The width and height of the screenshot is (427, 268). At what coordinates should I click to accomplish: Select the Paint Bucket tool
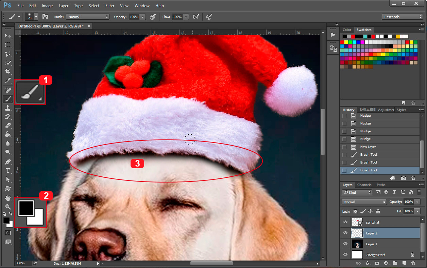pos(8,134)
